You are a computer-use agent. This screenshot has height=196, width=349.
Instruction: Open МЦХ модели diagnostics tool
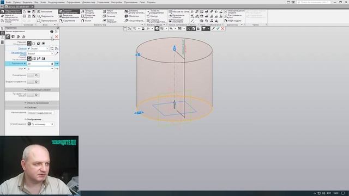[233, 21]
